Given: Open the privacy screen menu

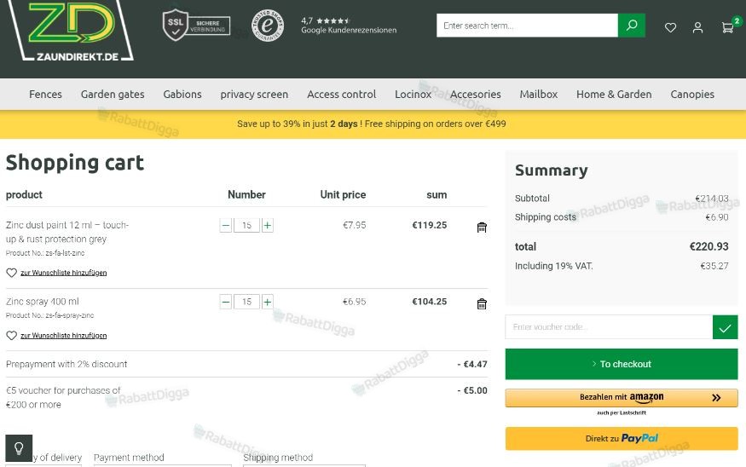Looking at the screenshot, I should (x=254, y=94).
